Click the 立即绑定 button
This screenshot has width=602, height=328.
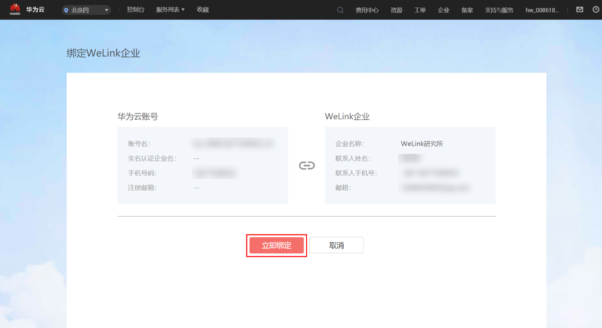point(277,245)
